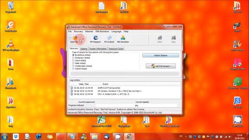Select the Movie Maker desktop shortcut
The image size is (249, 140).
coord(238,45)
